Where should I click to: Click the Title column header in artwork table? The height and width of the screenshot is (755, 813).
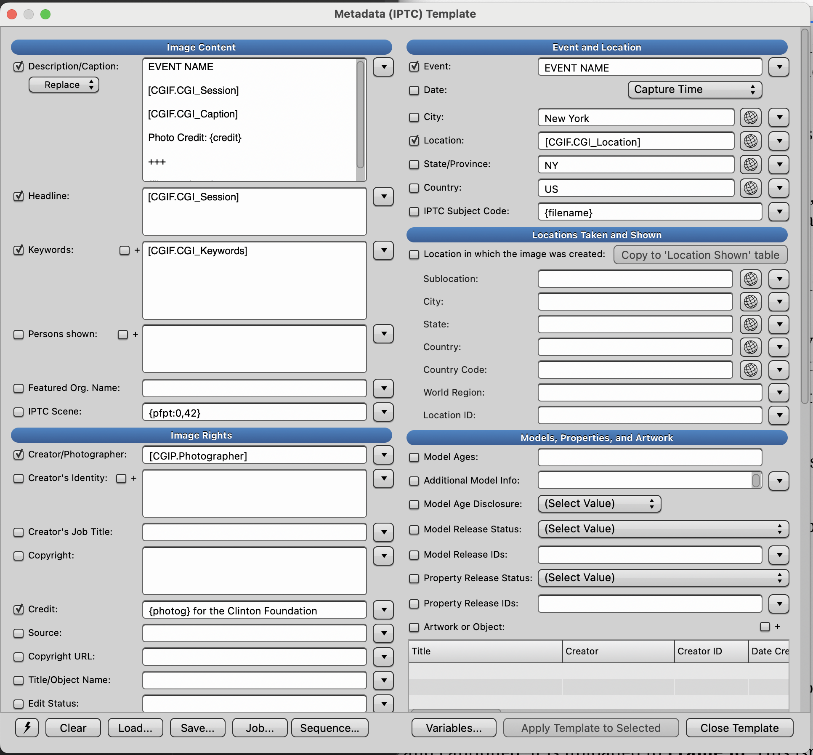pos(485,651)
